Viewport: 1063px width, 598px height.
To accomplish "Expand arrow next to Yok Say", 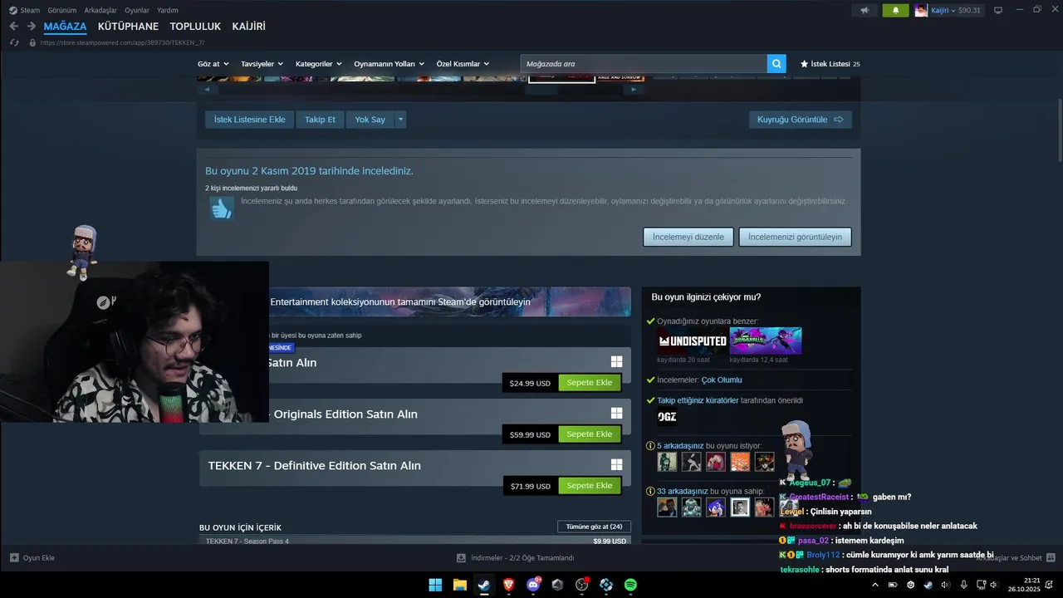I will pyautogui.click(x=400, y=120).
